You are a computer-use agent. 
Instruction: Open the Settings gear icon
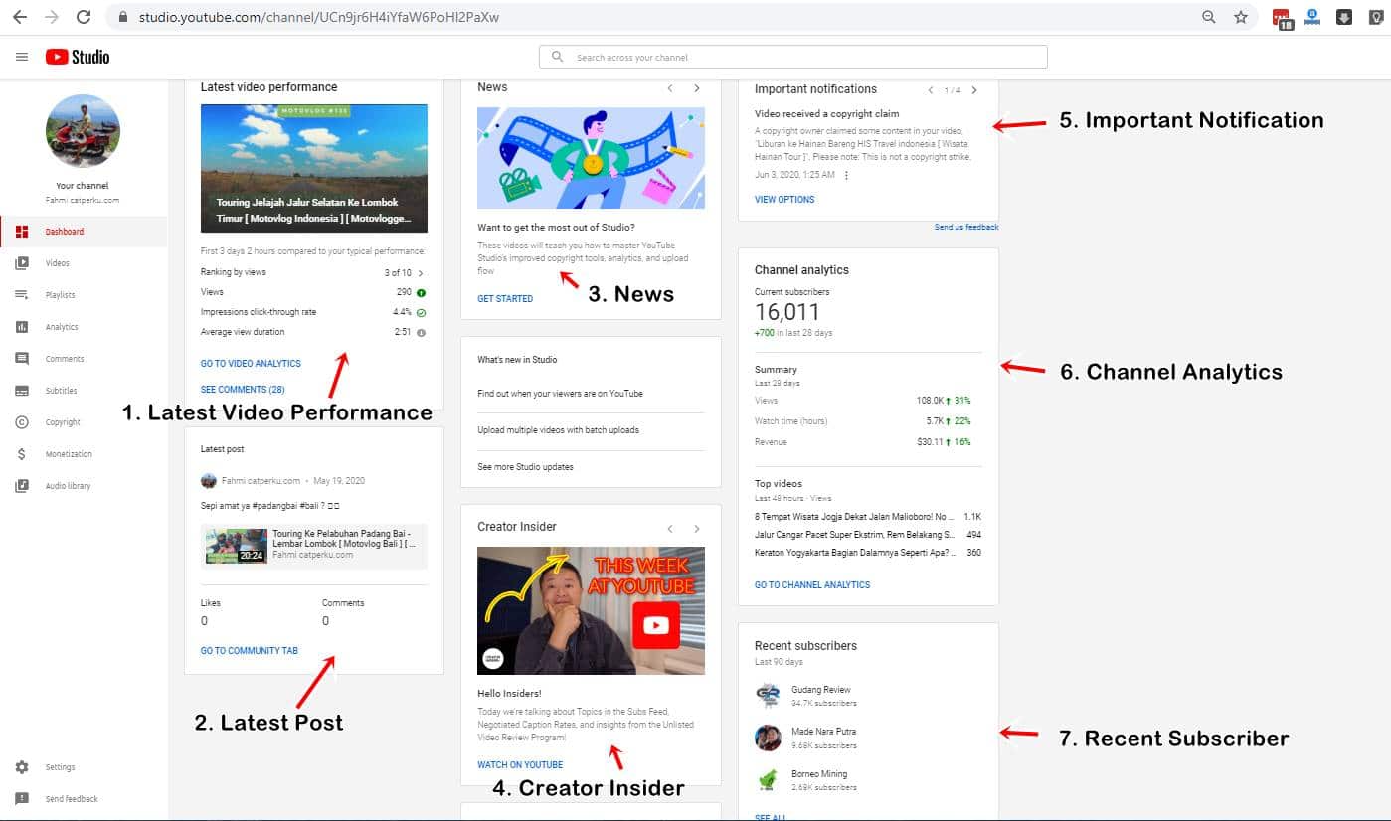[x=22, y=767]
